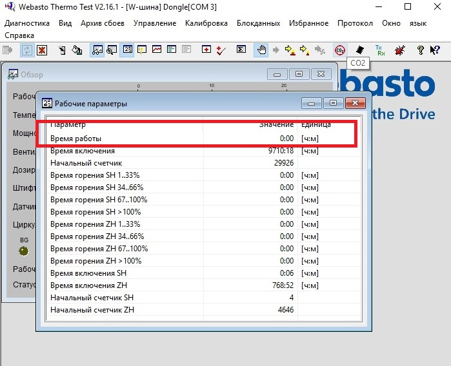This screenshot has width=451, height=366.
Task: Click the red line graph icon
Action: click(157, 50)
